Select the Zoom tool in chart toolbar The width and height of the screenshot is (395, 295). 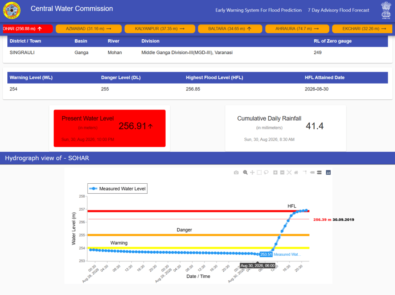click(x=245, y=173)
